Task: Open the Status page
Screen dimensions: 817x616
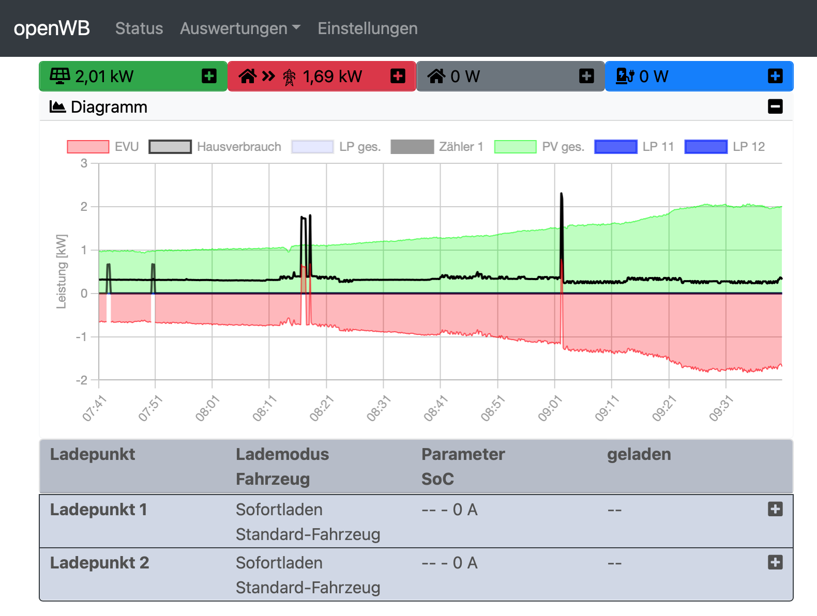Action: [139, 28]
